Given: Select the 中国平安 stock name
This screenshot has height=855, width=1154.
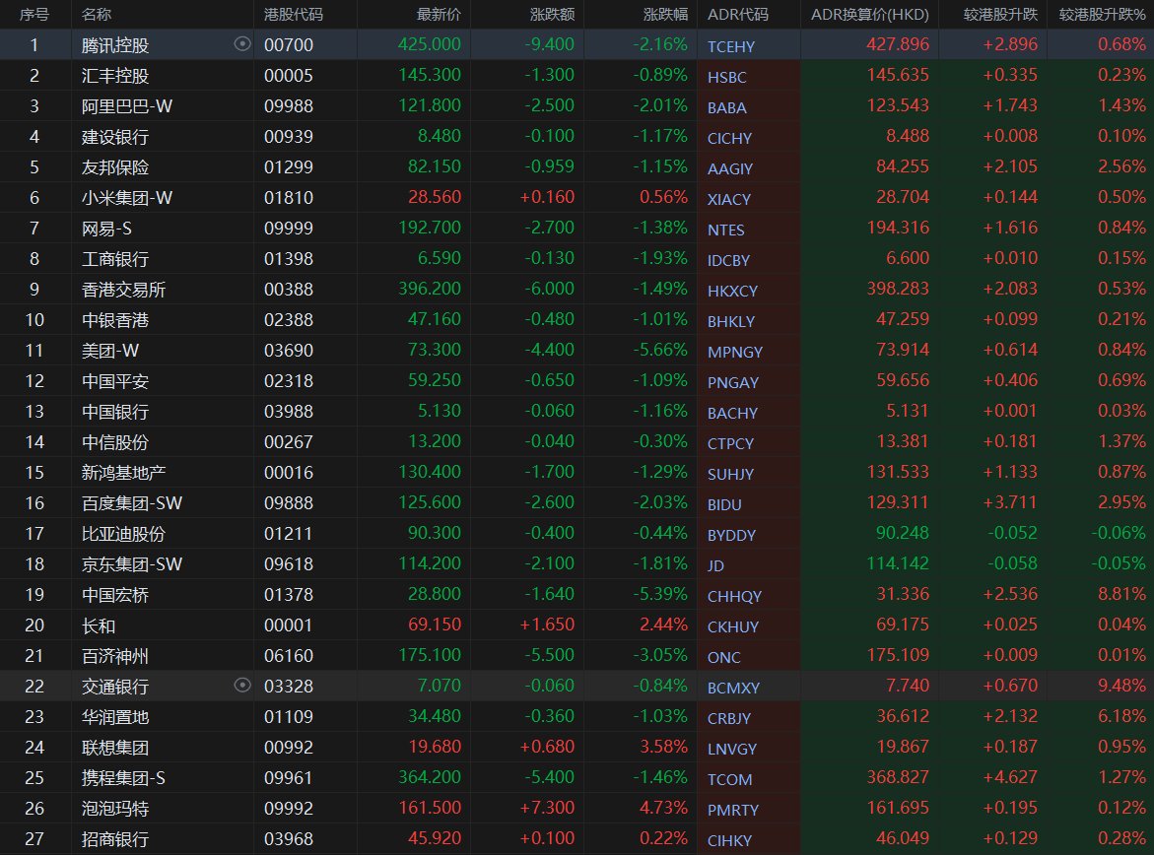Looking at the screenshot, I should tap(115, 381).
